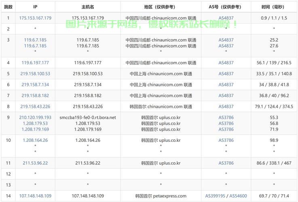Click the AS3786 link in hop 11 row

[x=226, y=163]
